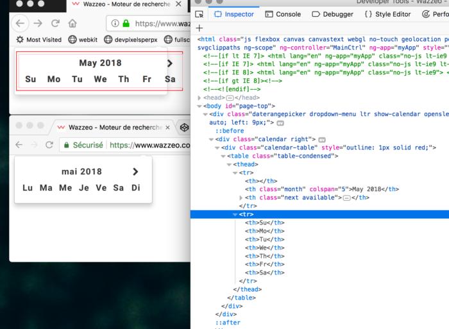Open the webkit bookmark
Viewport: 449px width, 329px height.
[83, 40]
